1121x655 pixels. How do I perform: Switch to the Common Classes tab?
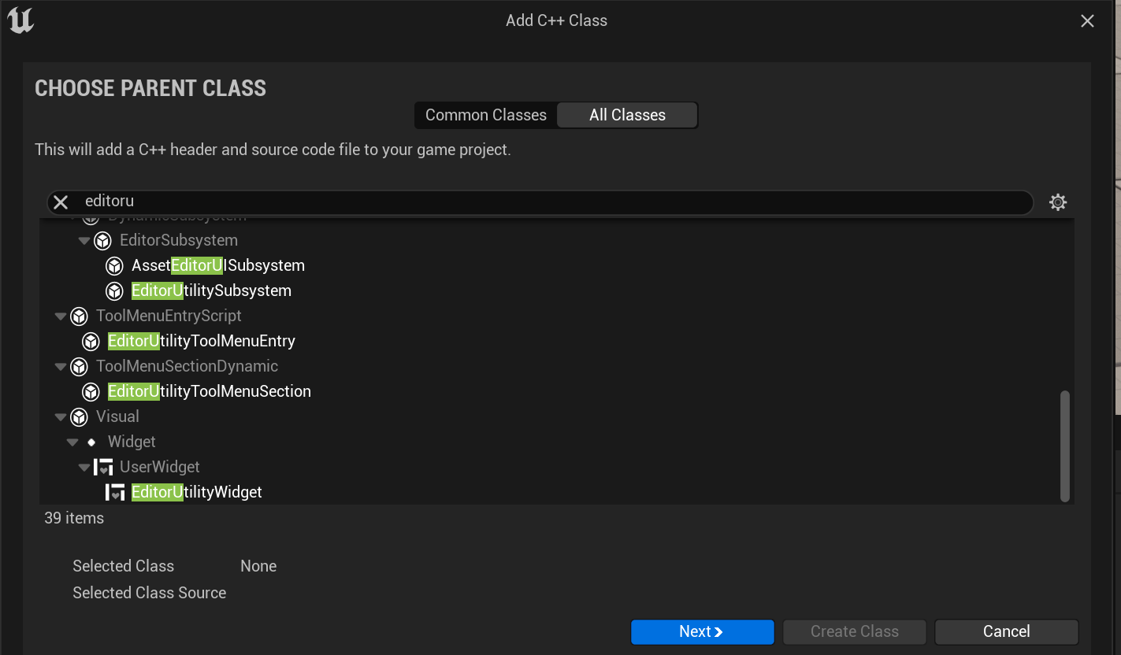(485, 115)
